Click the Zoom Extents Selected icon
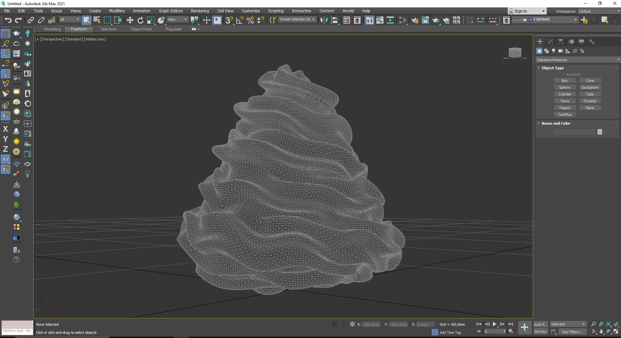 [x=608, y=324]
